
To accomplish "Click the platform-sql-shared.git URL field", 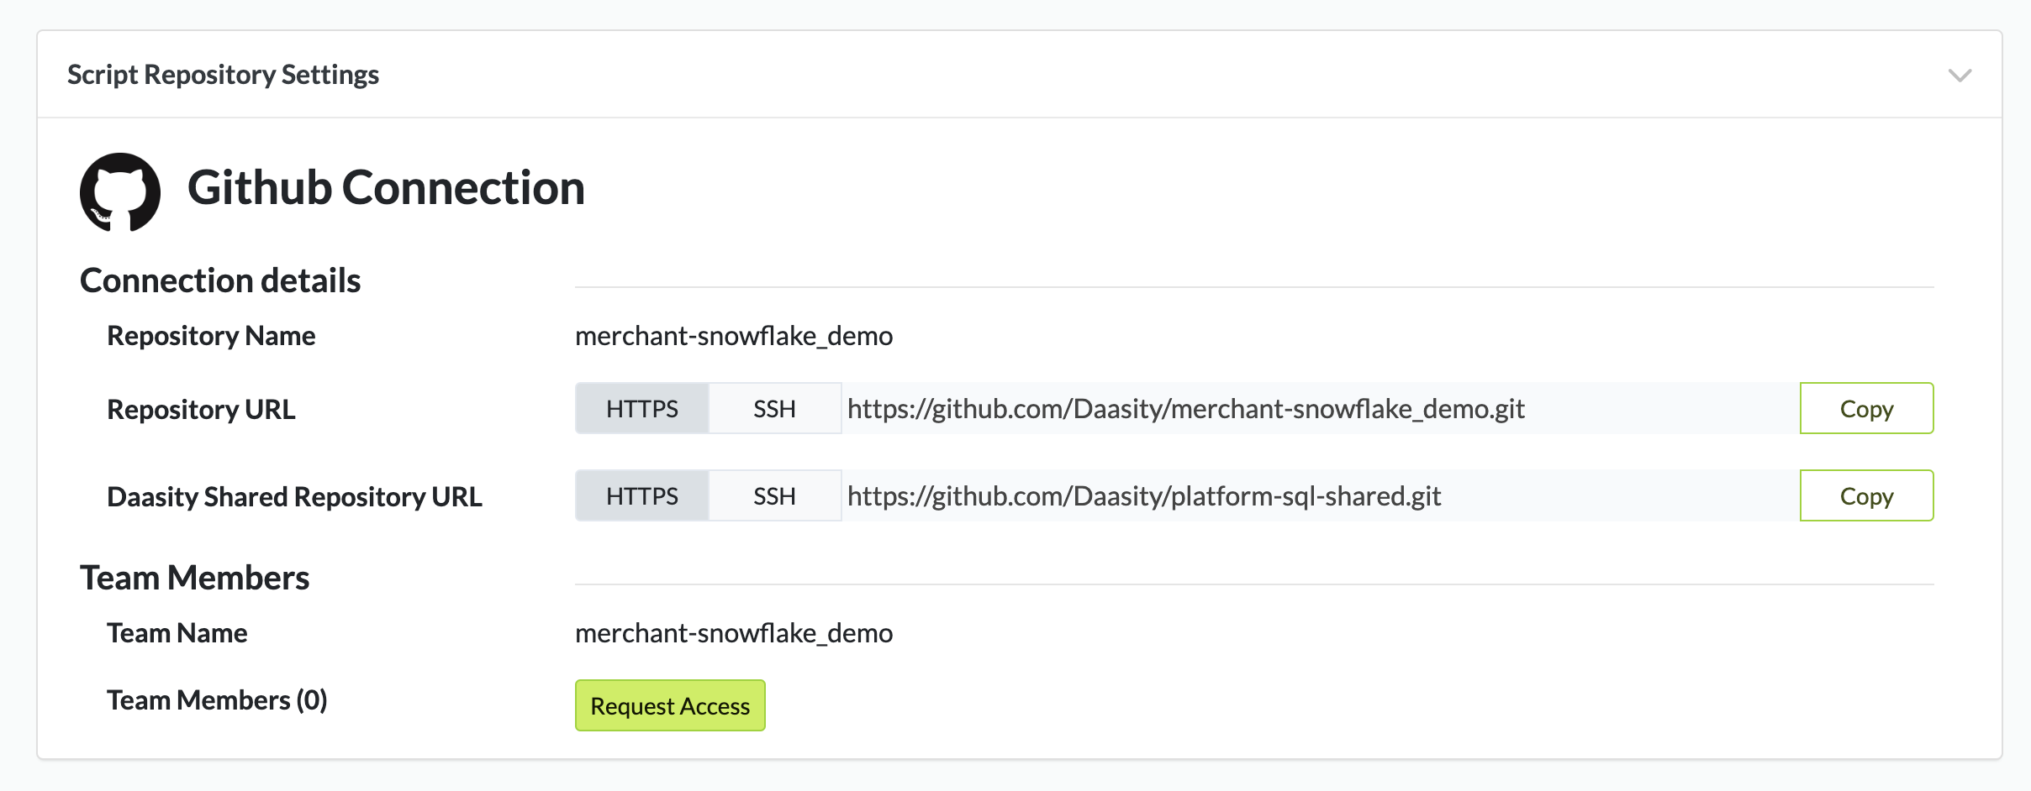I will pos(1321,496).
